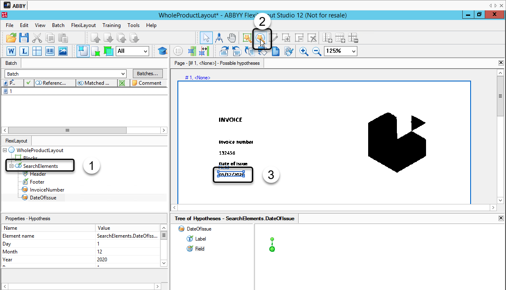Image resolution: width=506 pixels, height=290 pixels.
Task: Select page row 1 in batch list
Action: click(84, 91)
